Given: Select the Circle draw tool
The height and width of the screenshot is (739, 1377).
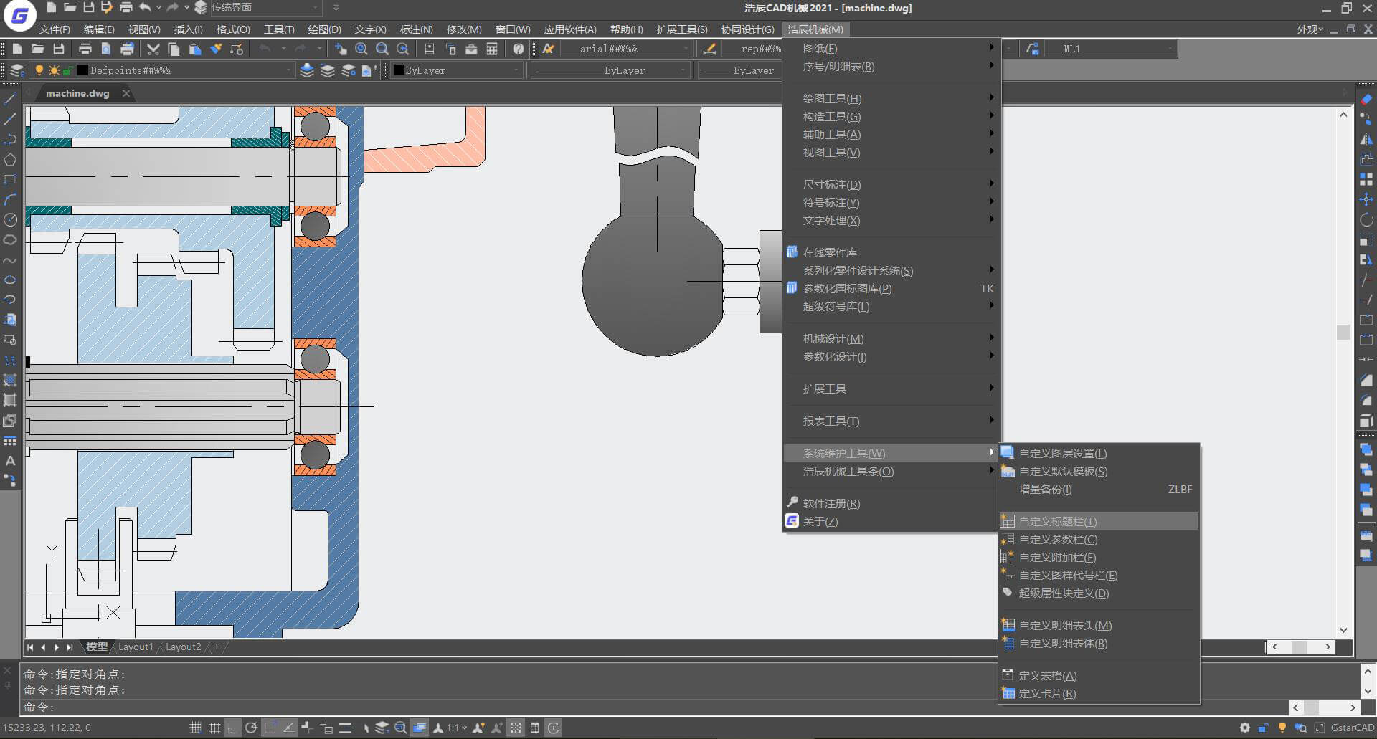Looking at the screenshot, I should coord(10,219).
